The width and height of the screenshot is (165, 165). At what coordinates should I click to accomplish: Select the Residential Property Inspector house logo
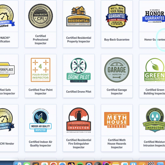pyautogui.click(x=79, y=16)
